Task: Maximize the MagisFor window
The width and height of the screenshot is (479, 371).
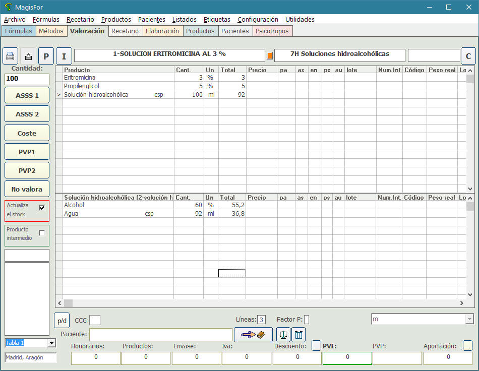Action: 449,7
